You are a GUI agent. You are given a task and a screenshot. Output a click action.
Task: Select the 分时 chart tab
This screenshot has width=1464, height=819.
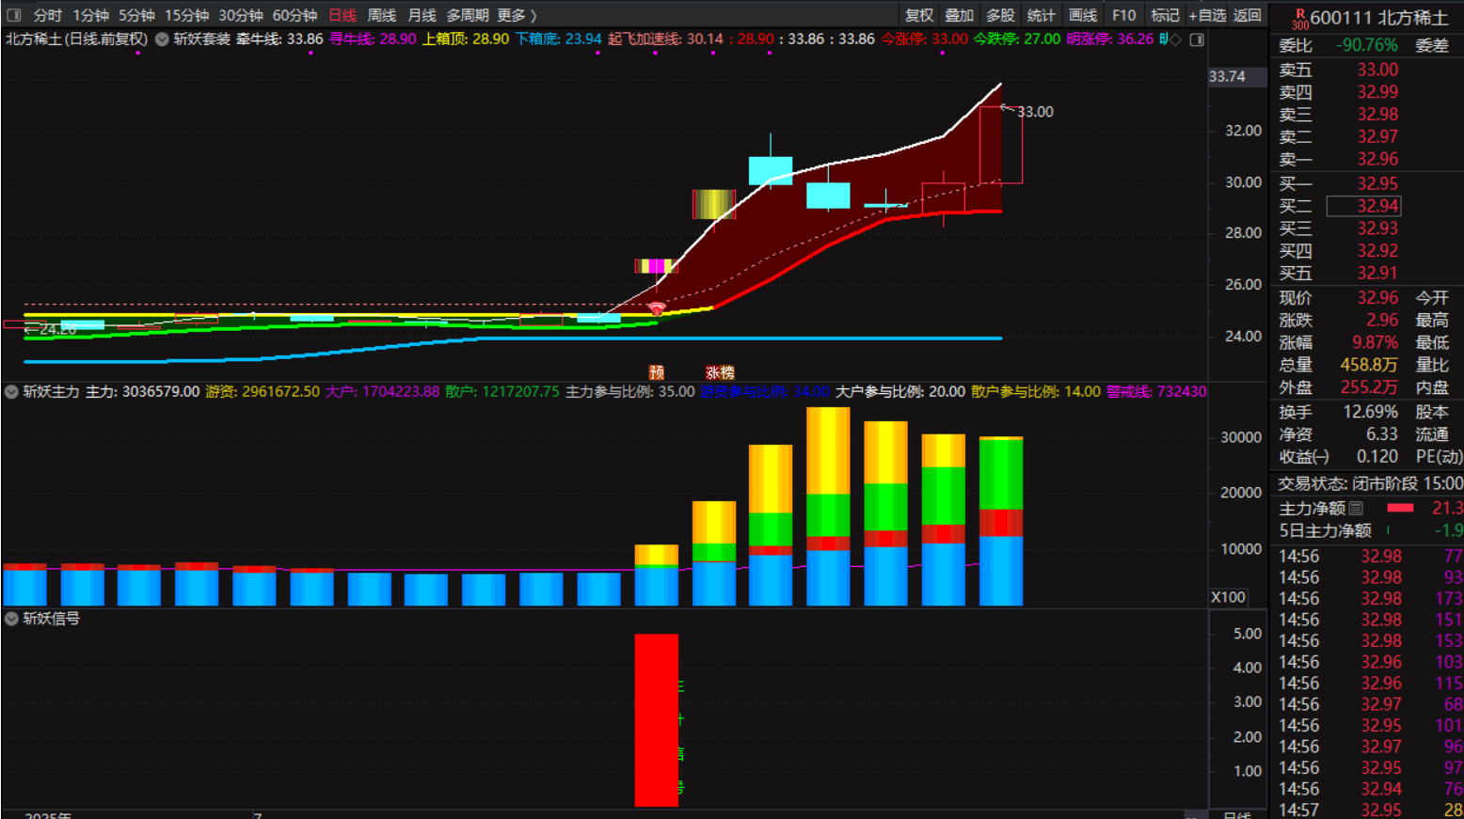coord(47,15)
